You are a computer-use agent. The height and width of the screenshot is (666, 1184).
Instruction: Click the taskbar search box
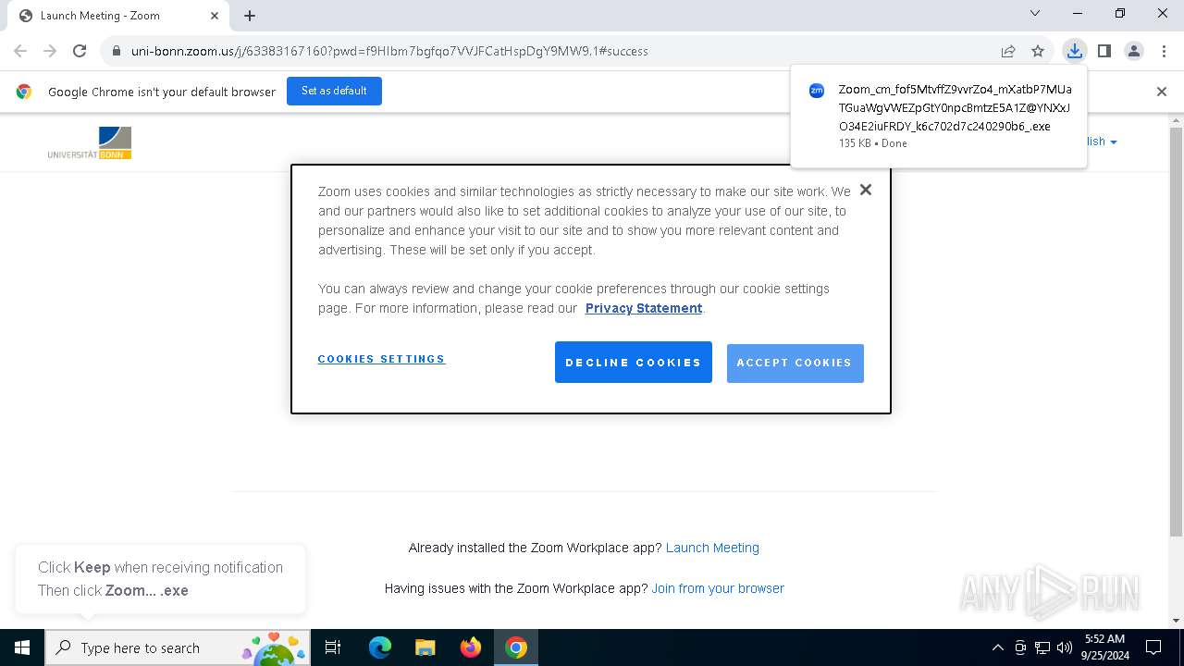click(x=178, y=647)
